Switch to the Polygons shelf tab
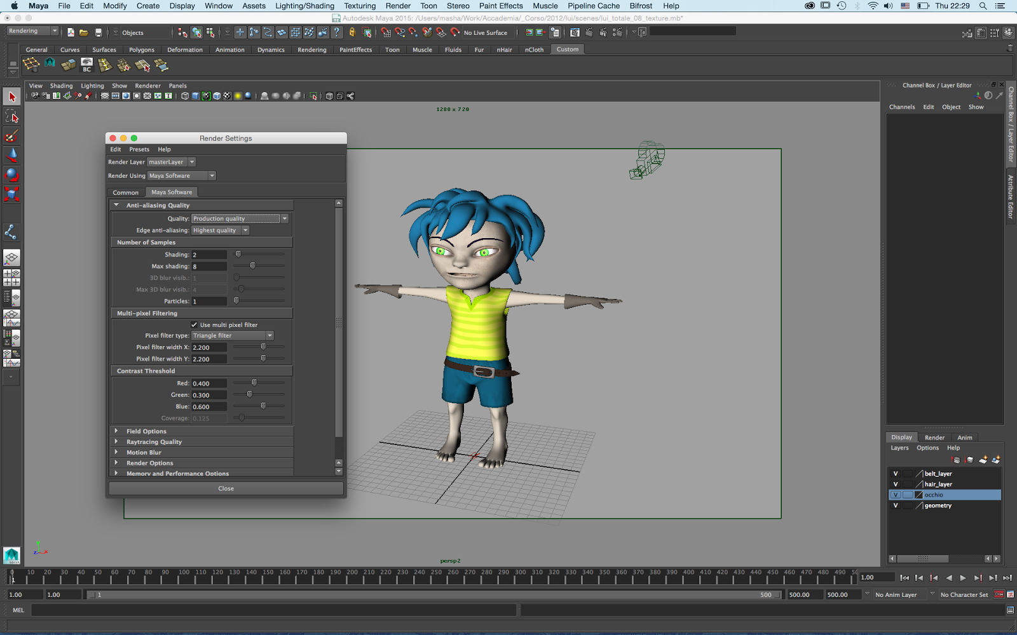The image size is (1017, 635). tap(141, 50)
